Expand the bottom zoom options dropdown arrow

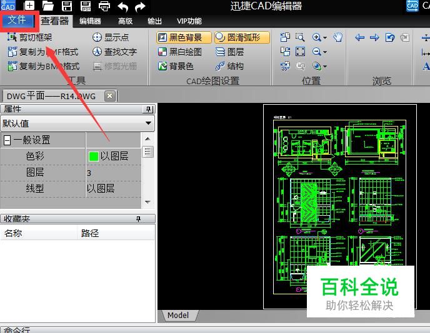(325, 66)
